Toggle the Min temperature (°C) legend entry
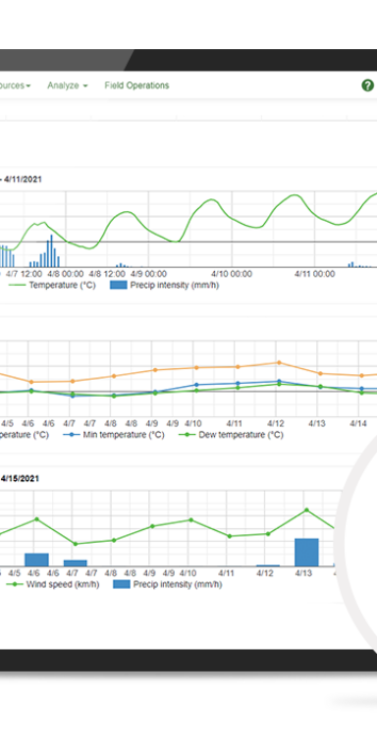The image size is (377, 754). point(114,435)
